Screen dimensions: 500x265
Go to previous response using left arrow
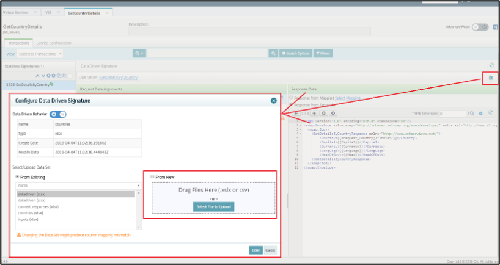298,114
